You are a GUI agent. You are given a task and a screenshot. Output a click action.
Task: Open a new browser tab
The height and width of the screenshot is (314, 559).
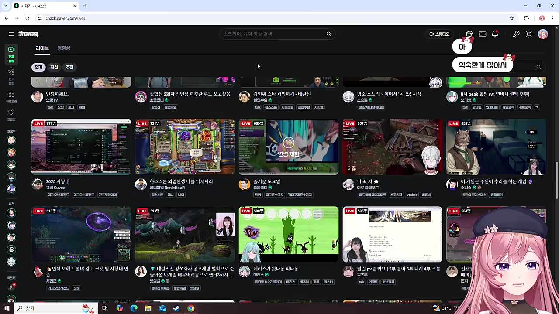[x=85, y=6]
